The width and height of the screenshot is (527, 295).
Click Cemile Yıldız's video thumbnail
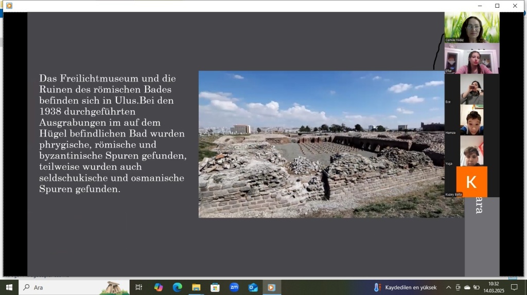(x=471, y=27)
